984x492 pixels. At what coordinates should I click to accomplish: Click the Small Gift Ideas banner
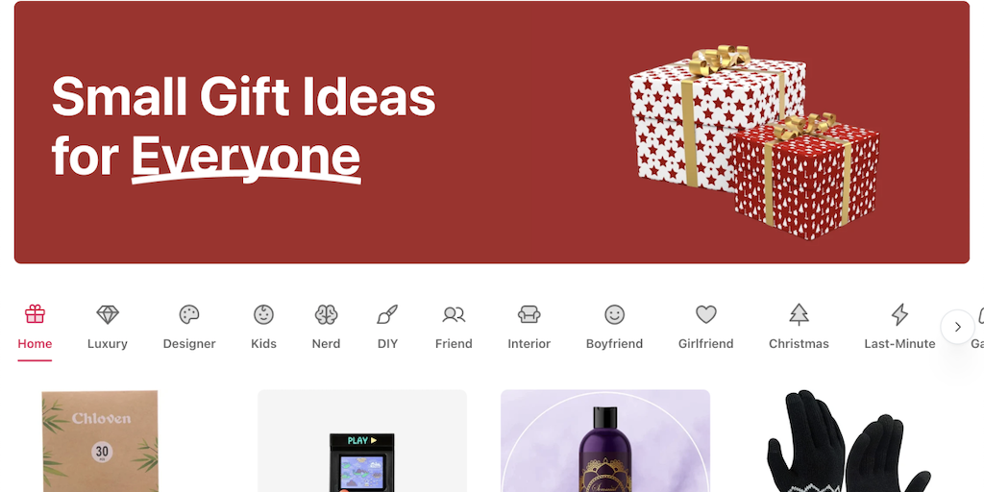pyautogui.click(x=492, y=133)
